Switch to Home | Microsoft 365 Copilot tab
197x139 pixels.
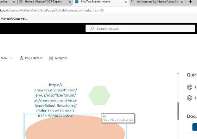point(43,2)
